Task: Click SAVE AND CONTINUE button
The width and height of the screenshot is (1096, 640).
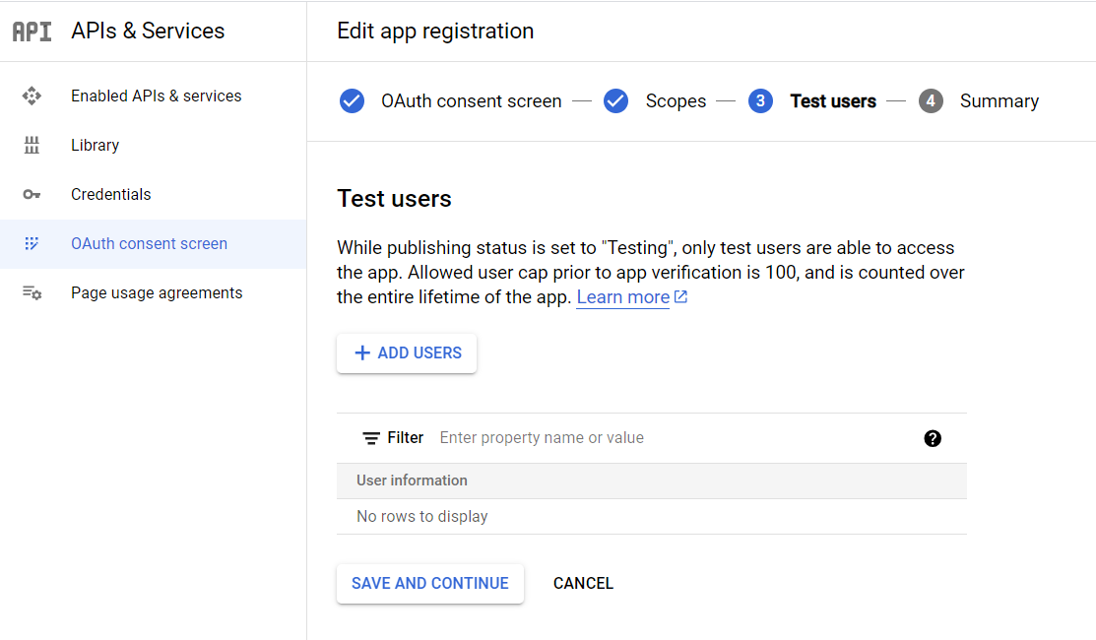Action: pyautogui.click(x=430, y=584)
